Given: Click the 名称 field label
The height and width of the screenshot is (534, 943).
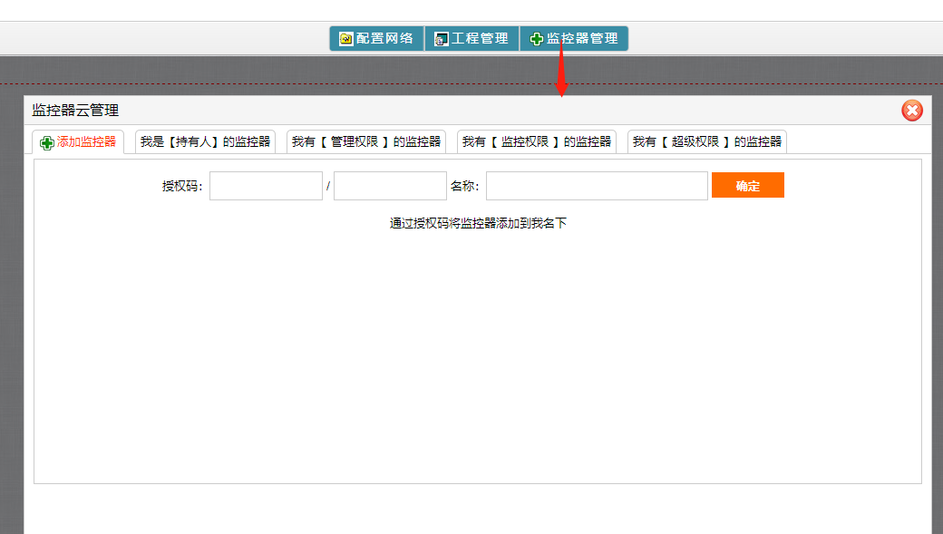Looking at the screenshot, I should point(466,186).
